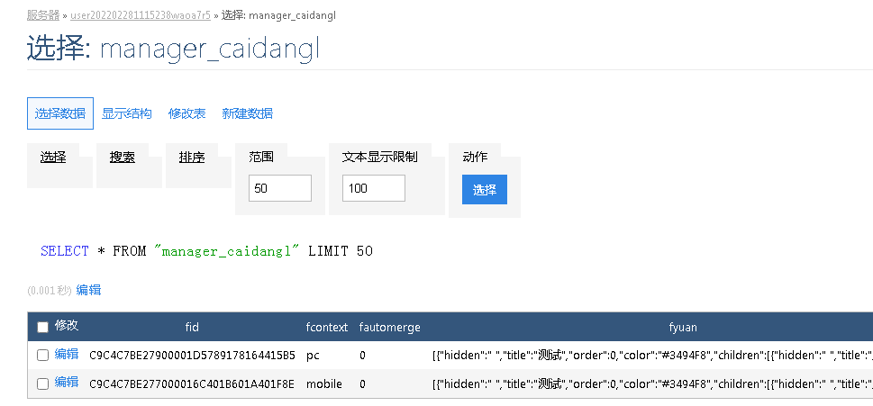The width and height of the screenshot is (873, 406).
Task: Expand the 搜索 filter section
Action: [123, 157]
